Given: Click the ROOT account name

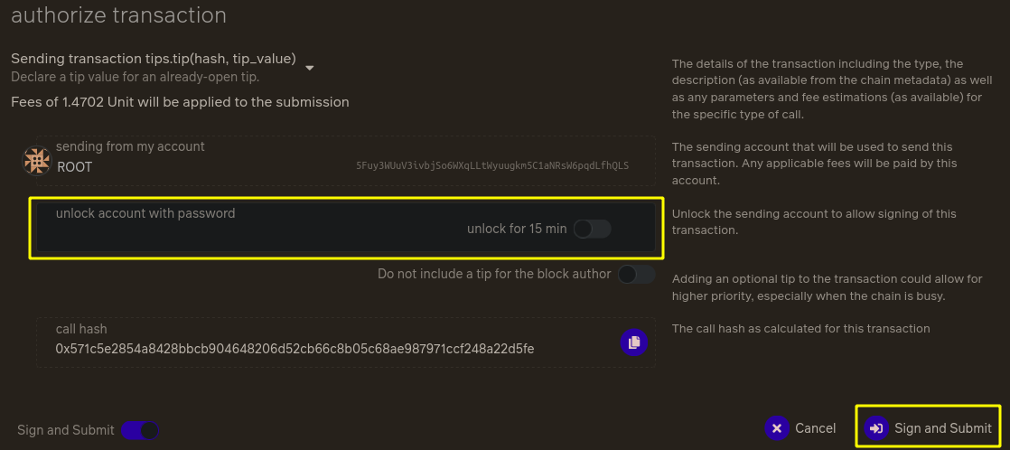Looking at the screenshot, I should (75, 167).
